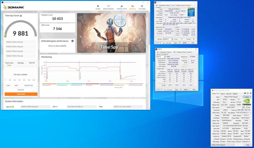Toggle the Vulkan checkbox in GPU-Z
The height and width of the screenshot is (148, 254).
click(222, 142)
